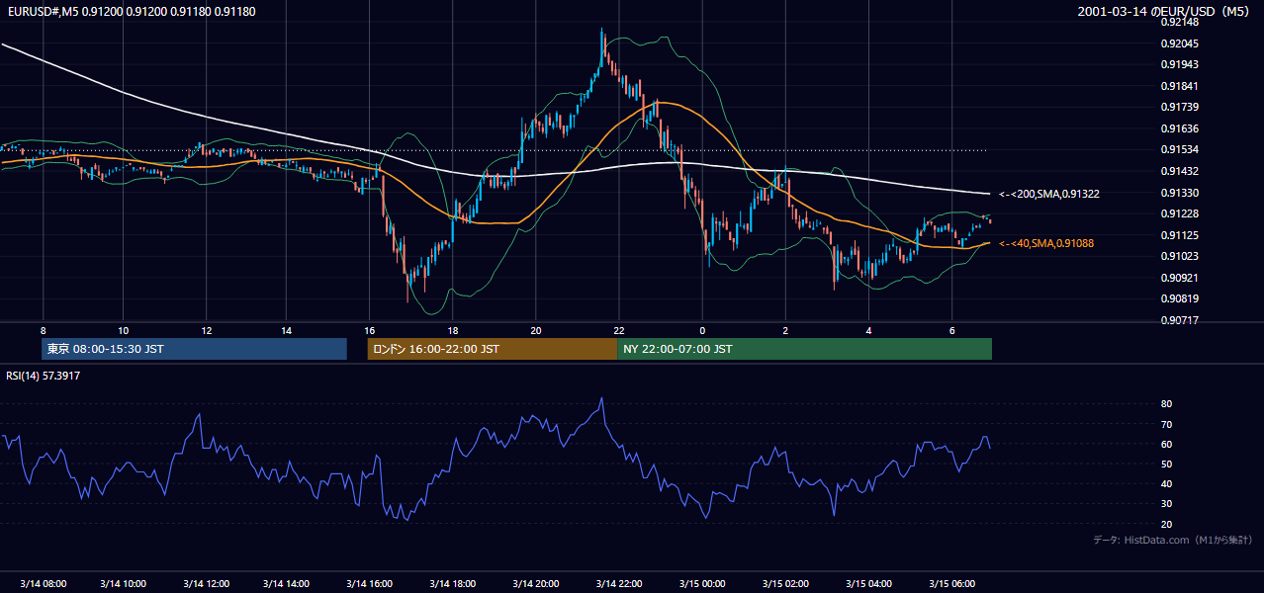Click price axis value 0.91228

pyautogui.click(x=1179, y=213)
